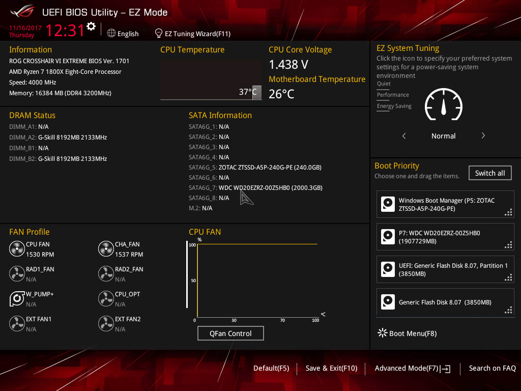Open Boot Menu(F8)

(413, 333)
